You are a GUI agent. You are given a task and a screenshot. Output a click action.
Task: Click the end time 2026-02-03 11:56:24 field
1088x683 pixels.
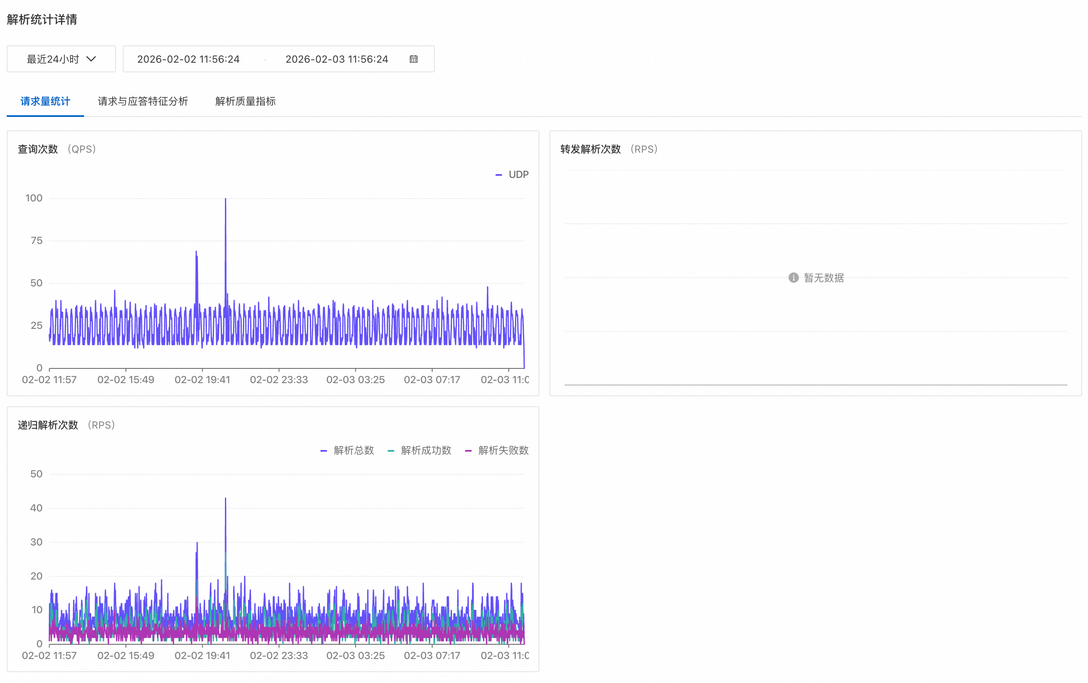pos(337,59)
